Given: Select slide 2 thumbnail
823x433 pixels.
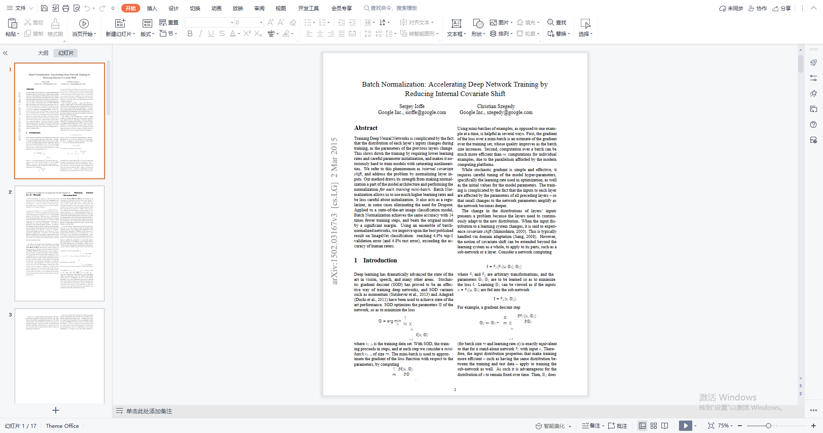Looking at the screenshot, I should pyautogui.click(x=60, y=243).
